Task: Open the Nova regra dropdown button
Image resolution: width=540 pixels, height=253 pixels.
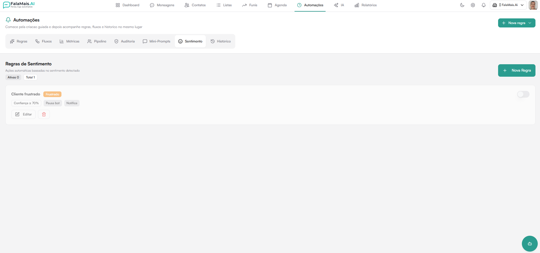Action: pos(516,23)
